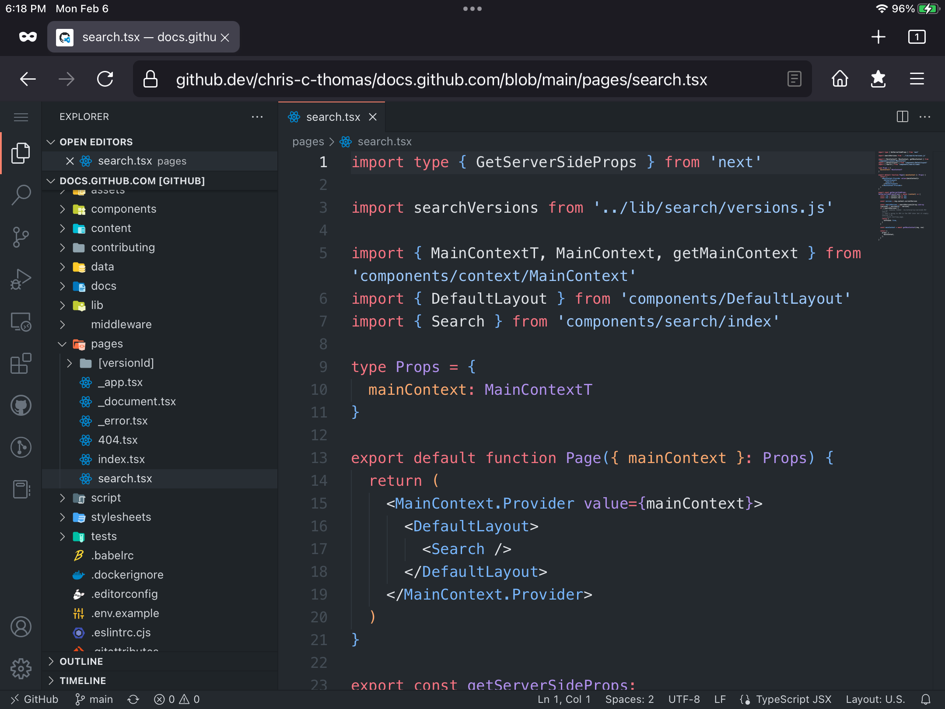The image size is (945, 709).
Task: Open new browser tab with plus icon
Action: point(878,37)
